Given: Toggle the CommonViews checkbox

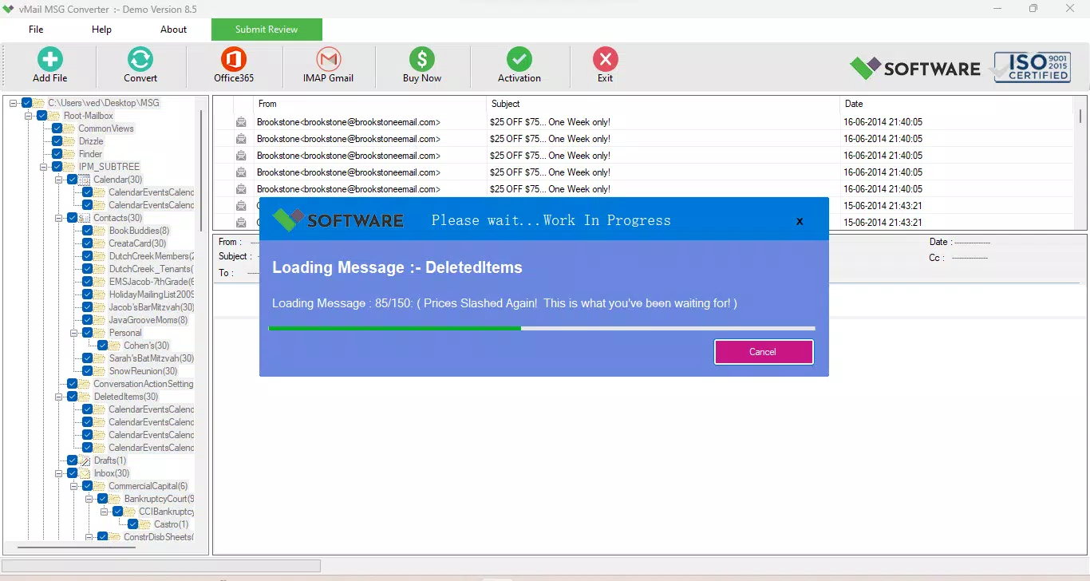Looking at the screenshot, I should tap(57, 128).
